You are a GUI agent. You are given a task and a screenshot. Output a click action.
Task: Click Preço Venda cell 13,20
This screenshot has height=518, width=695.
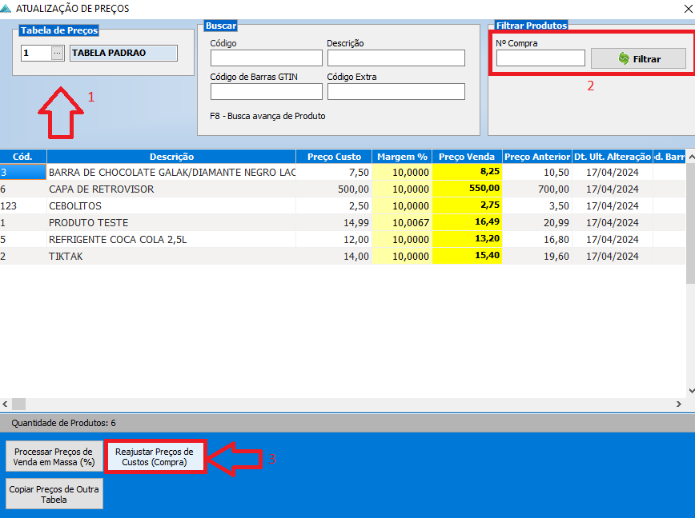click(467, 239)
